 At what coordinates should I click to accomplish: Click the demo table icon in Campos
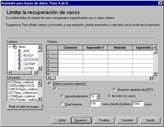coord(15,47)
